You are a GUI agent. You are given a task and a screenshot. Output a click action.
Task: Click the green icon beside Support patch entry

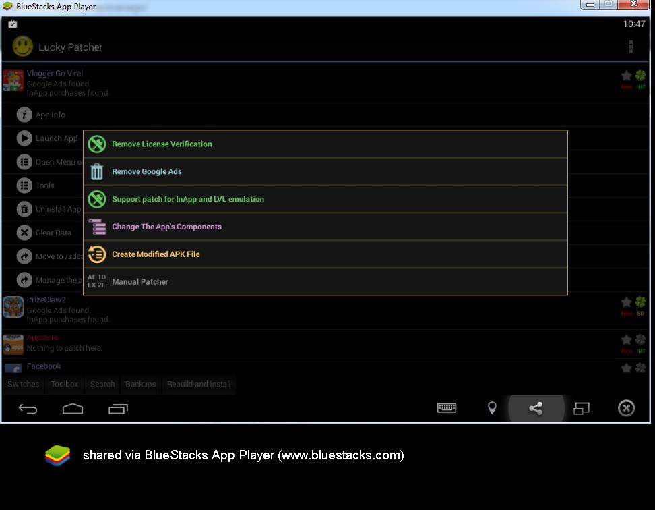(97, 200)
